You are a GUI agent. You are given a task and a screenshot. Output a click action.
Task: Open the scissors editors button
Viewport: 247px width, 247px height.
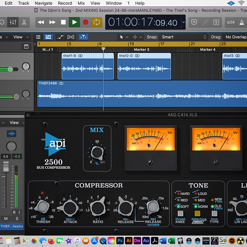(x=24, y=22)
